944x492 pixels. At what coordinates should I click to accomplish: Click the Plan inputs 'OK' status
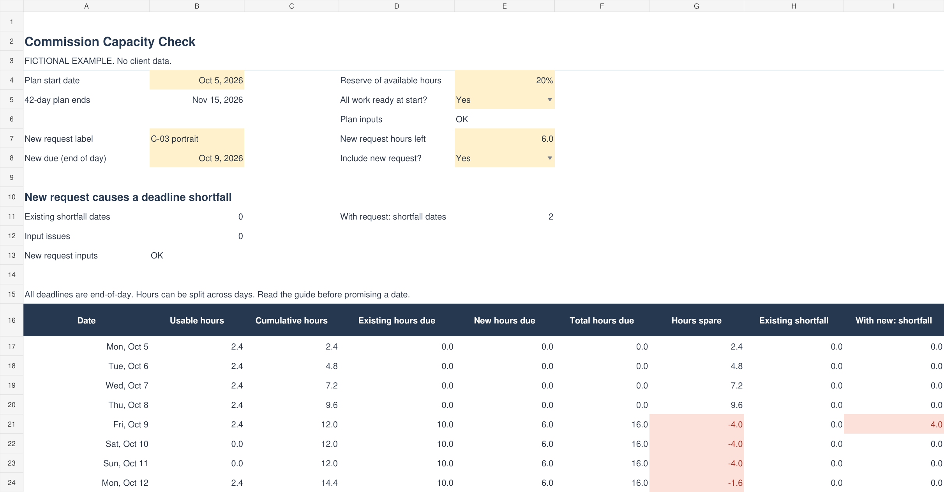[462, 119]
